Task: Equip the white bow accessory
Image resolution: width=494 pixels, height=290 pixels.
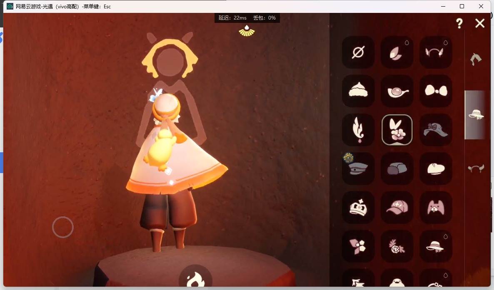Action: (436, 91)
